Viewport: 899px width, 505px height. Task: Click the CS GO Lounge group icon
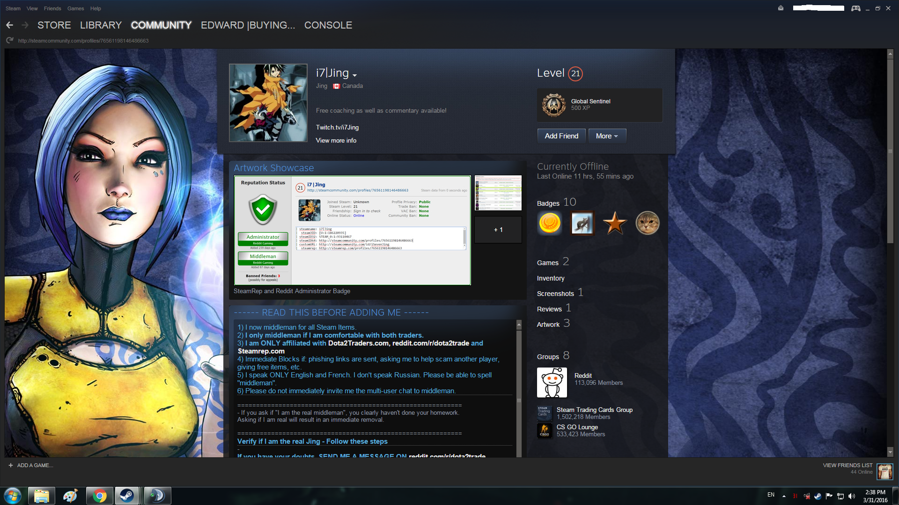[545, 431]
